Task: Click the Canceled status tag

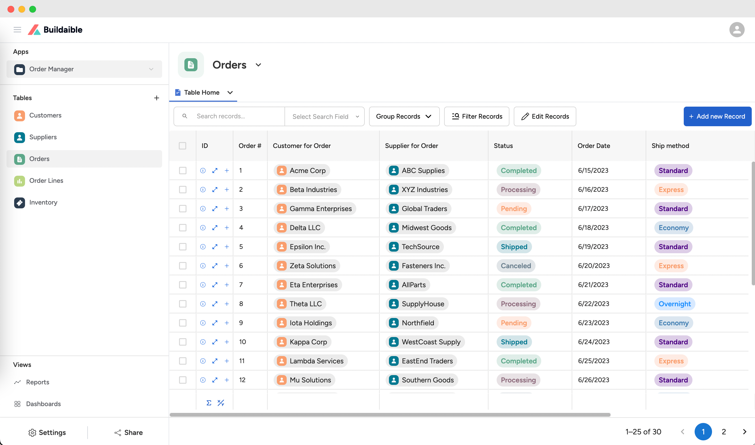Action: (516, 266)
